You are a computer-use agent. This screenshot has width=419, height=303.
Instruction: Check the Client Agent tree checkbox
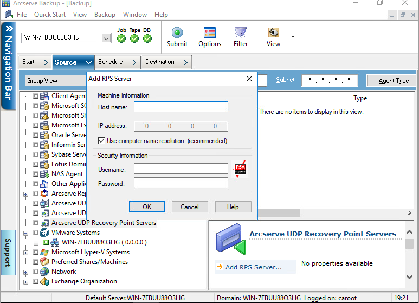click(36, 96)
